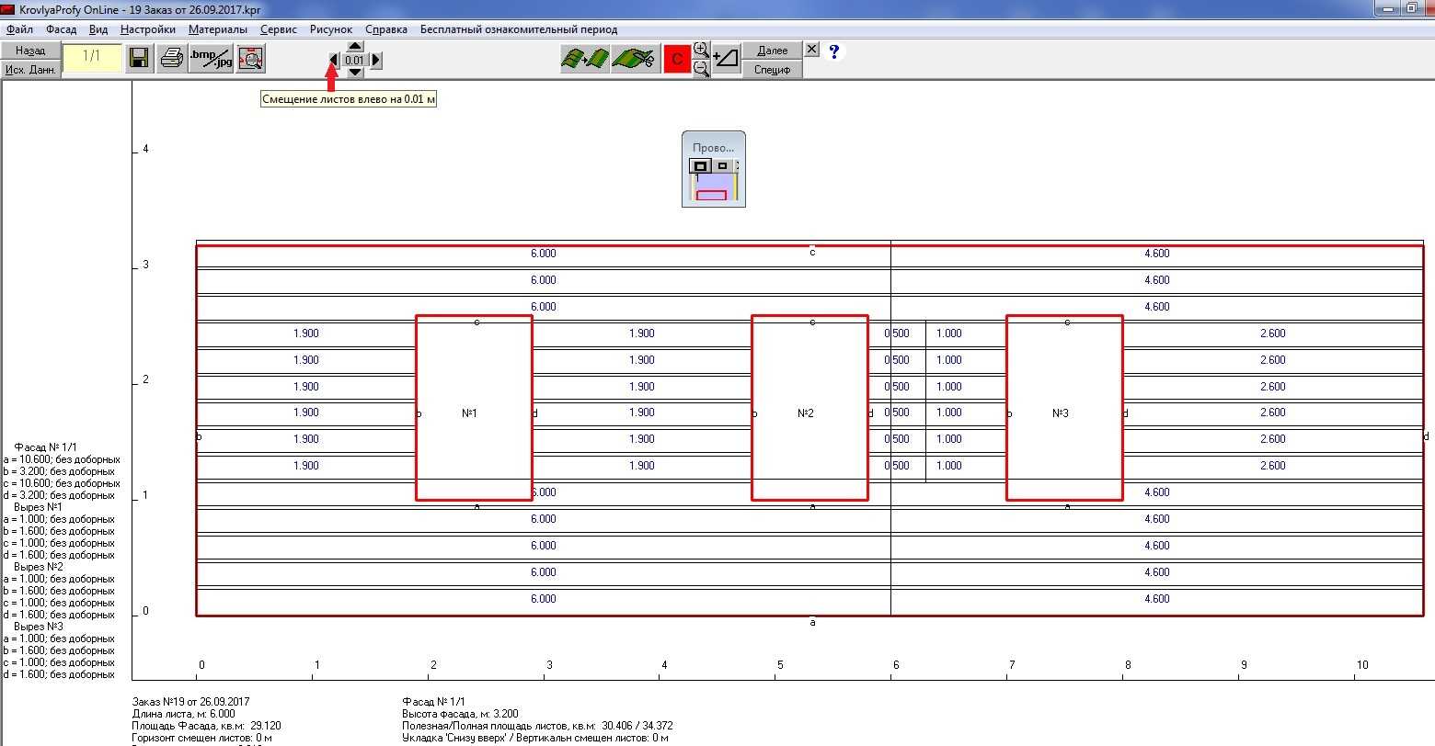
Task: Shift sheets up using up arrow
Action: coord(355,47)
